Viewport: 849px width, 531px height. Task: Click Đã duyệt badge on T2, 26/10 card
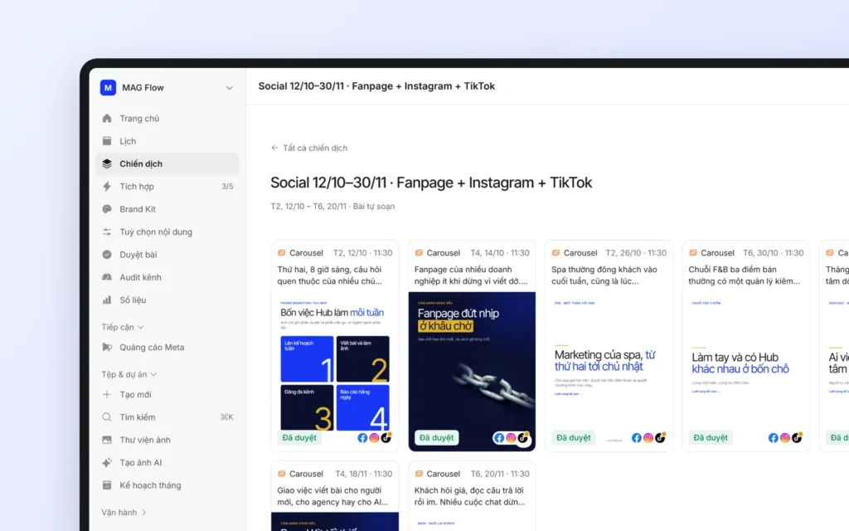coord(574,438)
